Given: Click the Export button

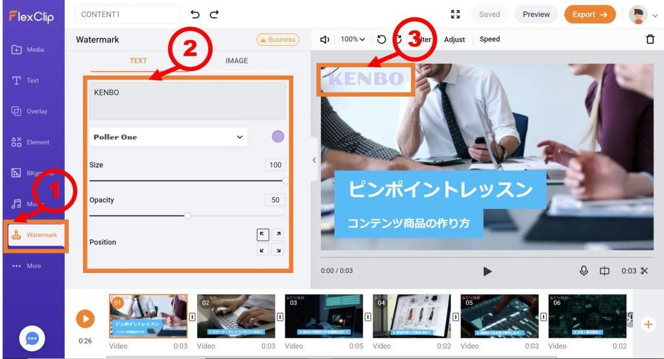Looking at the screenshot, I should click(x=589, y=14).
